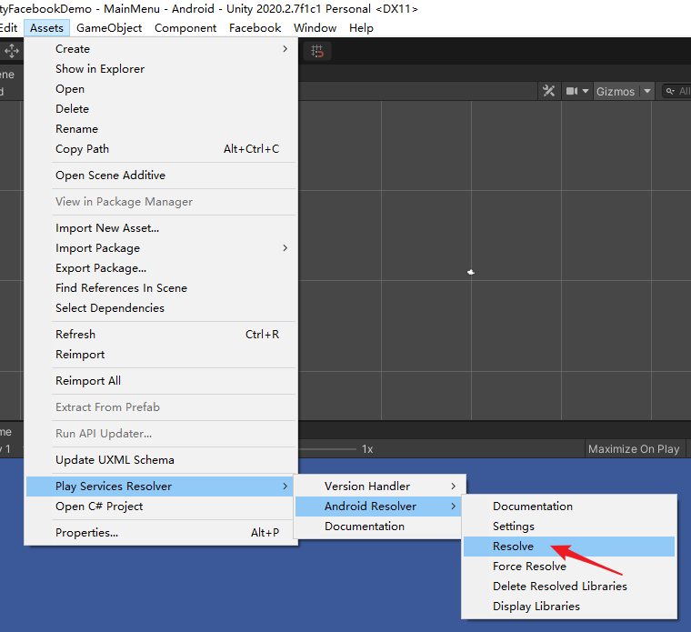The width and height of the screenshot is (691, 632).
Task: Toggle Maximize On Play
Action: point(634,448)
